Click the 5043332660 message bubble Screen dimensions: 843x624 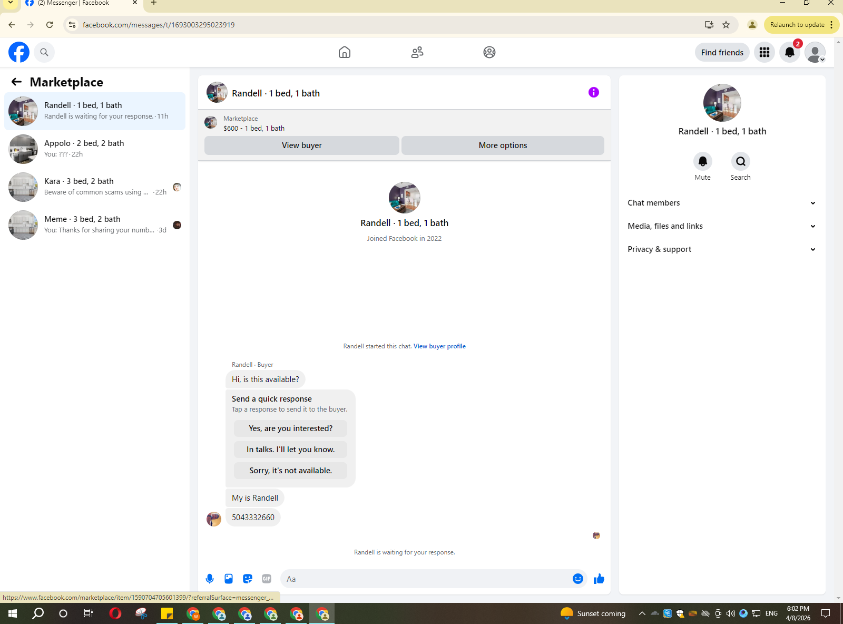pyautogui.click(x=253, y=518)
